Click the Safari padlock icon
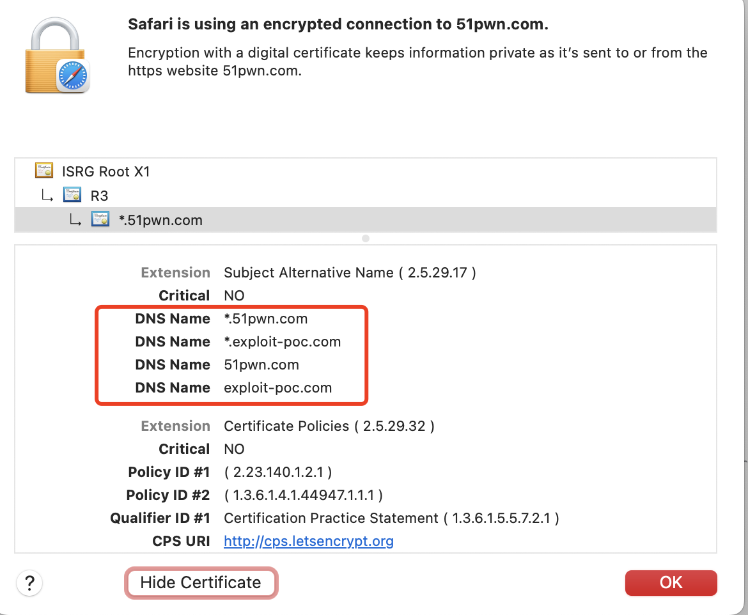 coord(56,59)
